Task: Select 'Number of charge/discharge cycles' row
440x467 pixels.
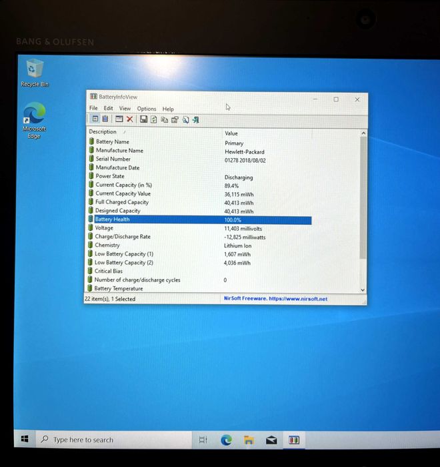Action: pyautogui.click(x=199, y=280)
